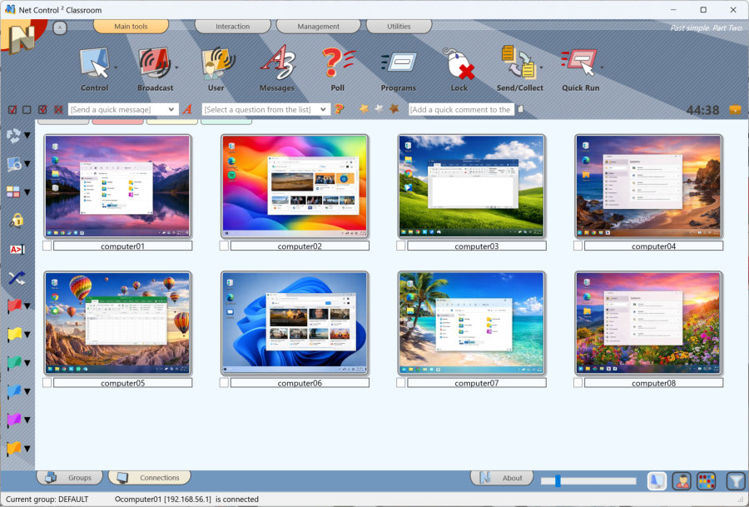749x507 pixels.
Task: Switch to user view with the person icon
Action: coord(682,480)
